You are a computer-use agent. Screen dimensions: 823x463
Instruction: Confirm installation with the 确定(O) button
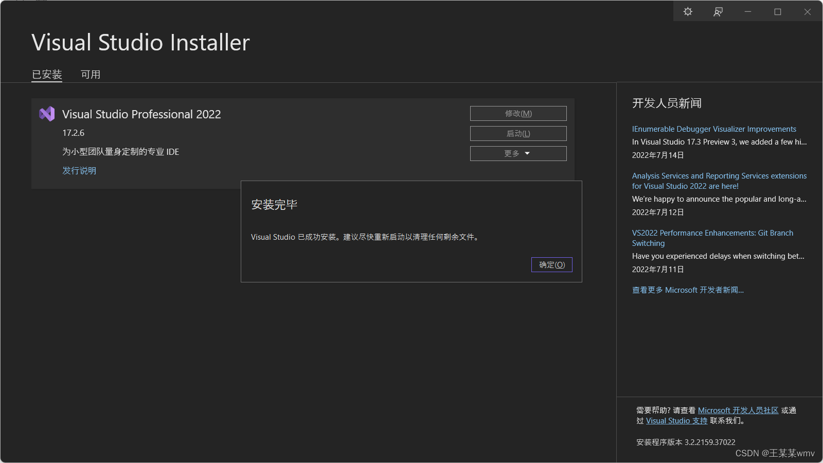(x=551, y=264)
